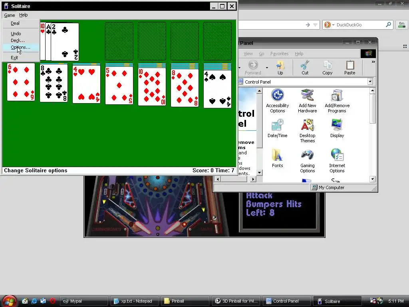Select the 5 of diamonds card
The image size is (409, 307).
coord(119,86)
